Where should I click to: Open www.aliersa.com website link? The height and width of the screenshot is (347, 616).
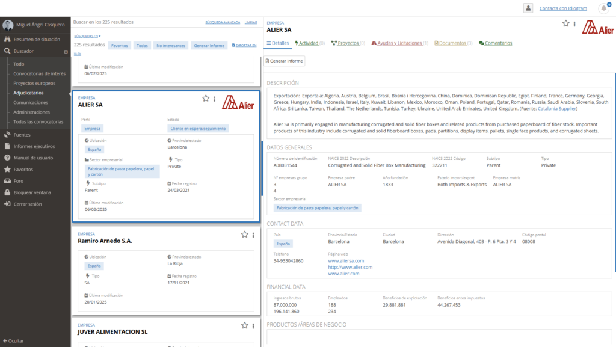[x=346, y=260]
